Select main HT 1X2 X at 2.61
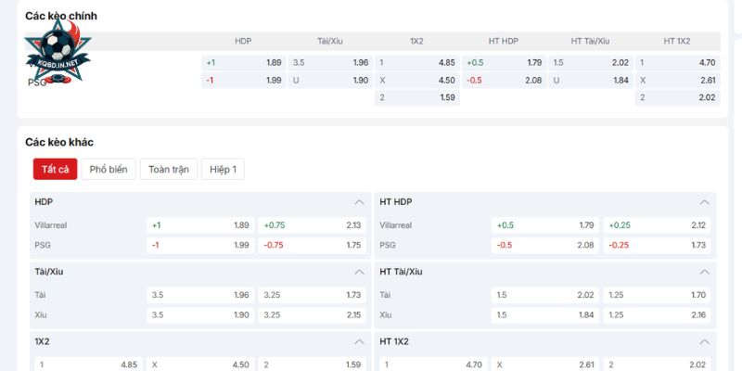The height and width of the screenshot is (371, 742). coord(678,81)
